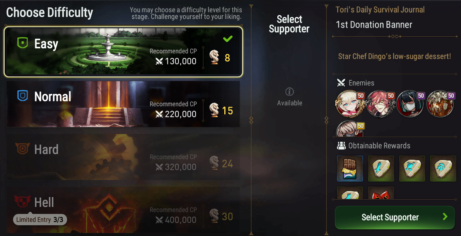461x236 pixels.
Task: Click the arrow chevron on Select Supporter button
Action: coord(445,217)
